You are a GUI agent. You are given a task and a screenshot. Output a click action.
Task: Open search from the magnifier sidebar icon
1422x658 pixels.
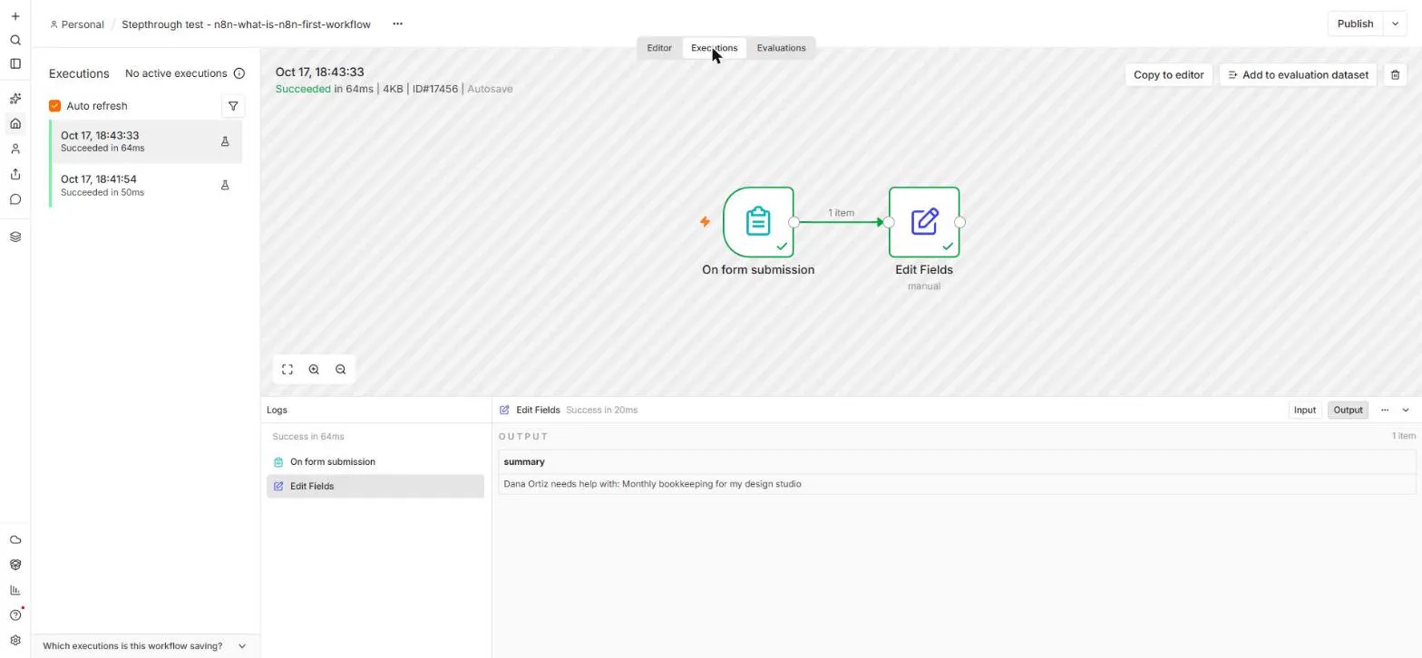(15, 40)
